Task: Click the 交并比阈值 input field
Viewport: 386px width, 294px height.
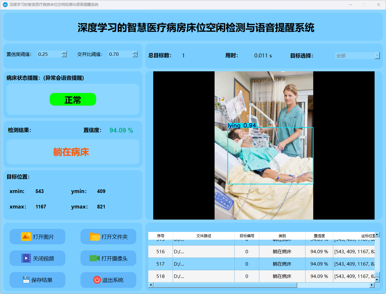Action: pyautogui.click(x=120, y=54)
